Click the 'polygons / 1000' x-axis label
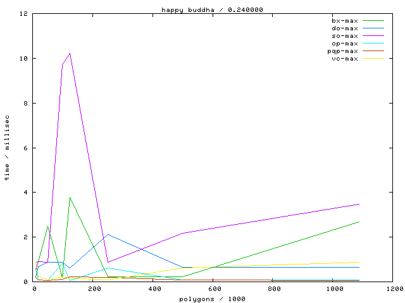Viewport: 405px width, 303px height. [214, 299]
